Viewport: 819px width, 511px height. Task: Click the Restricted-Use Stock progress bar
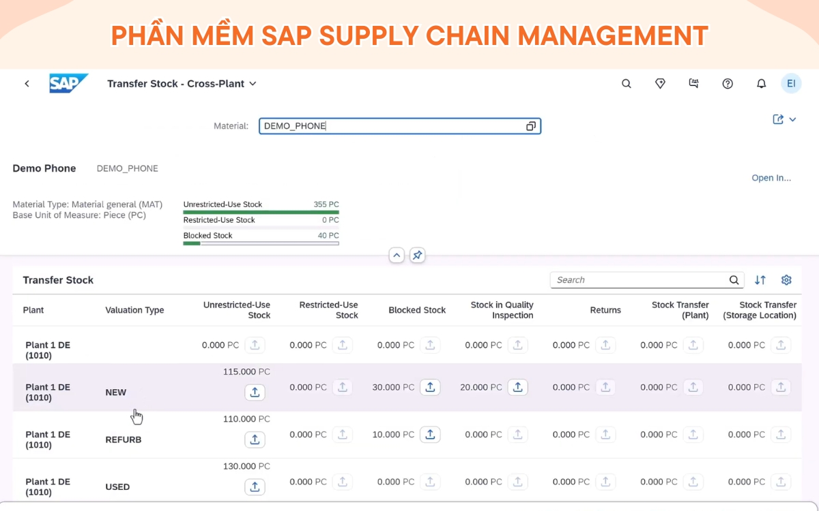coord(261,228)
